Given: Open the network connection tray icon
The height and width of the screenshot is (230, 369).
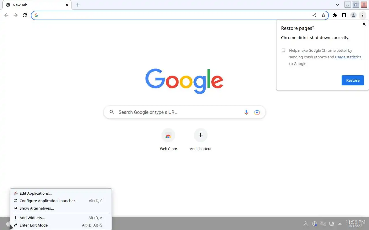Looking at the screenshot, I should pyautogui.click(x=332, y=224).
